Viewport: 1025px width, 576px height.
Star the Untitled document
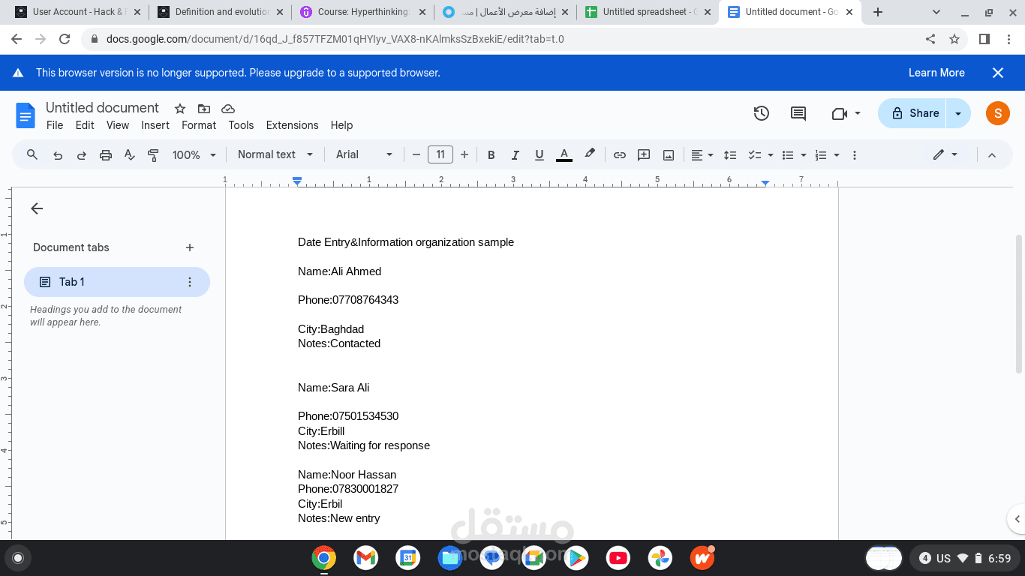pyautogui.click(x=179, y=109)
